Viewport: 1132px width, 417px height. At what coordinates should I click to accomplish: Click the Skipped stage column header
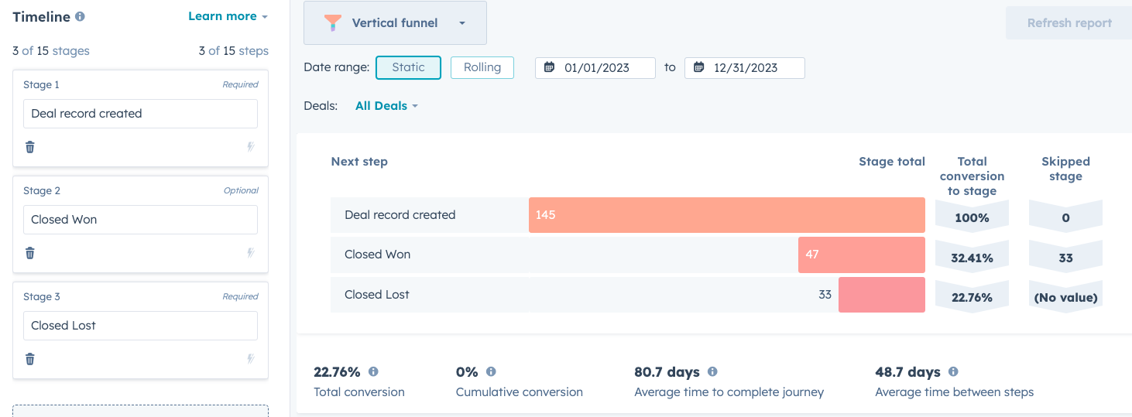1065,169
